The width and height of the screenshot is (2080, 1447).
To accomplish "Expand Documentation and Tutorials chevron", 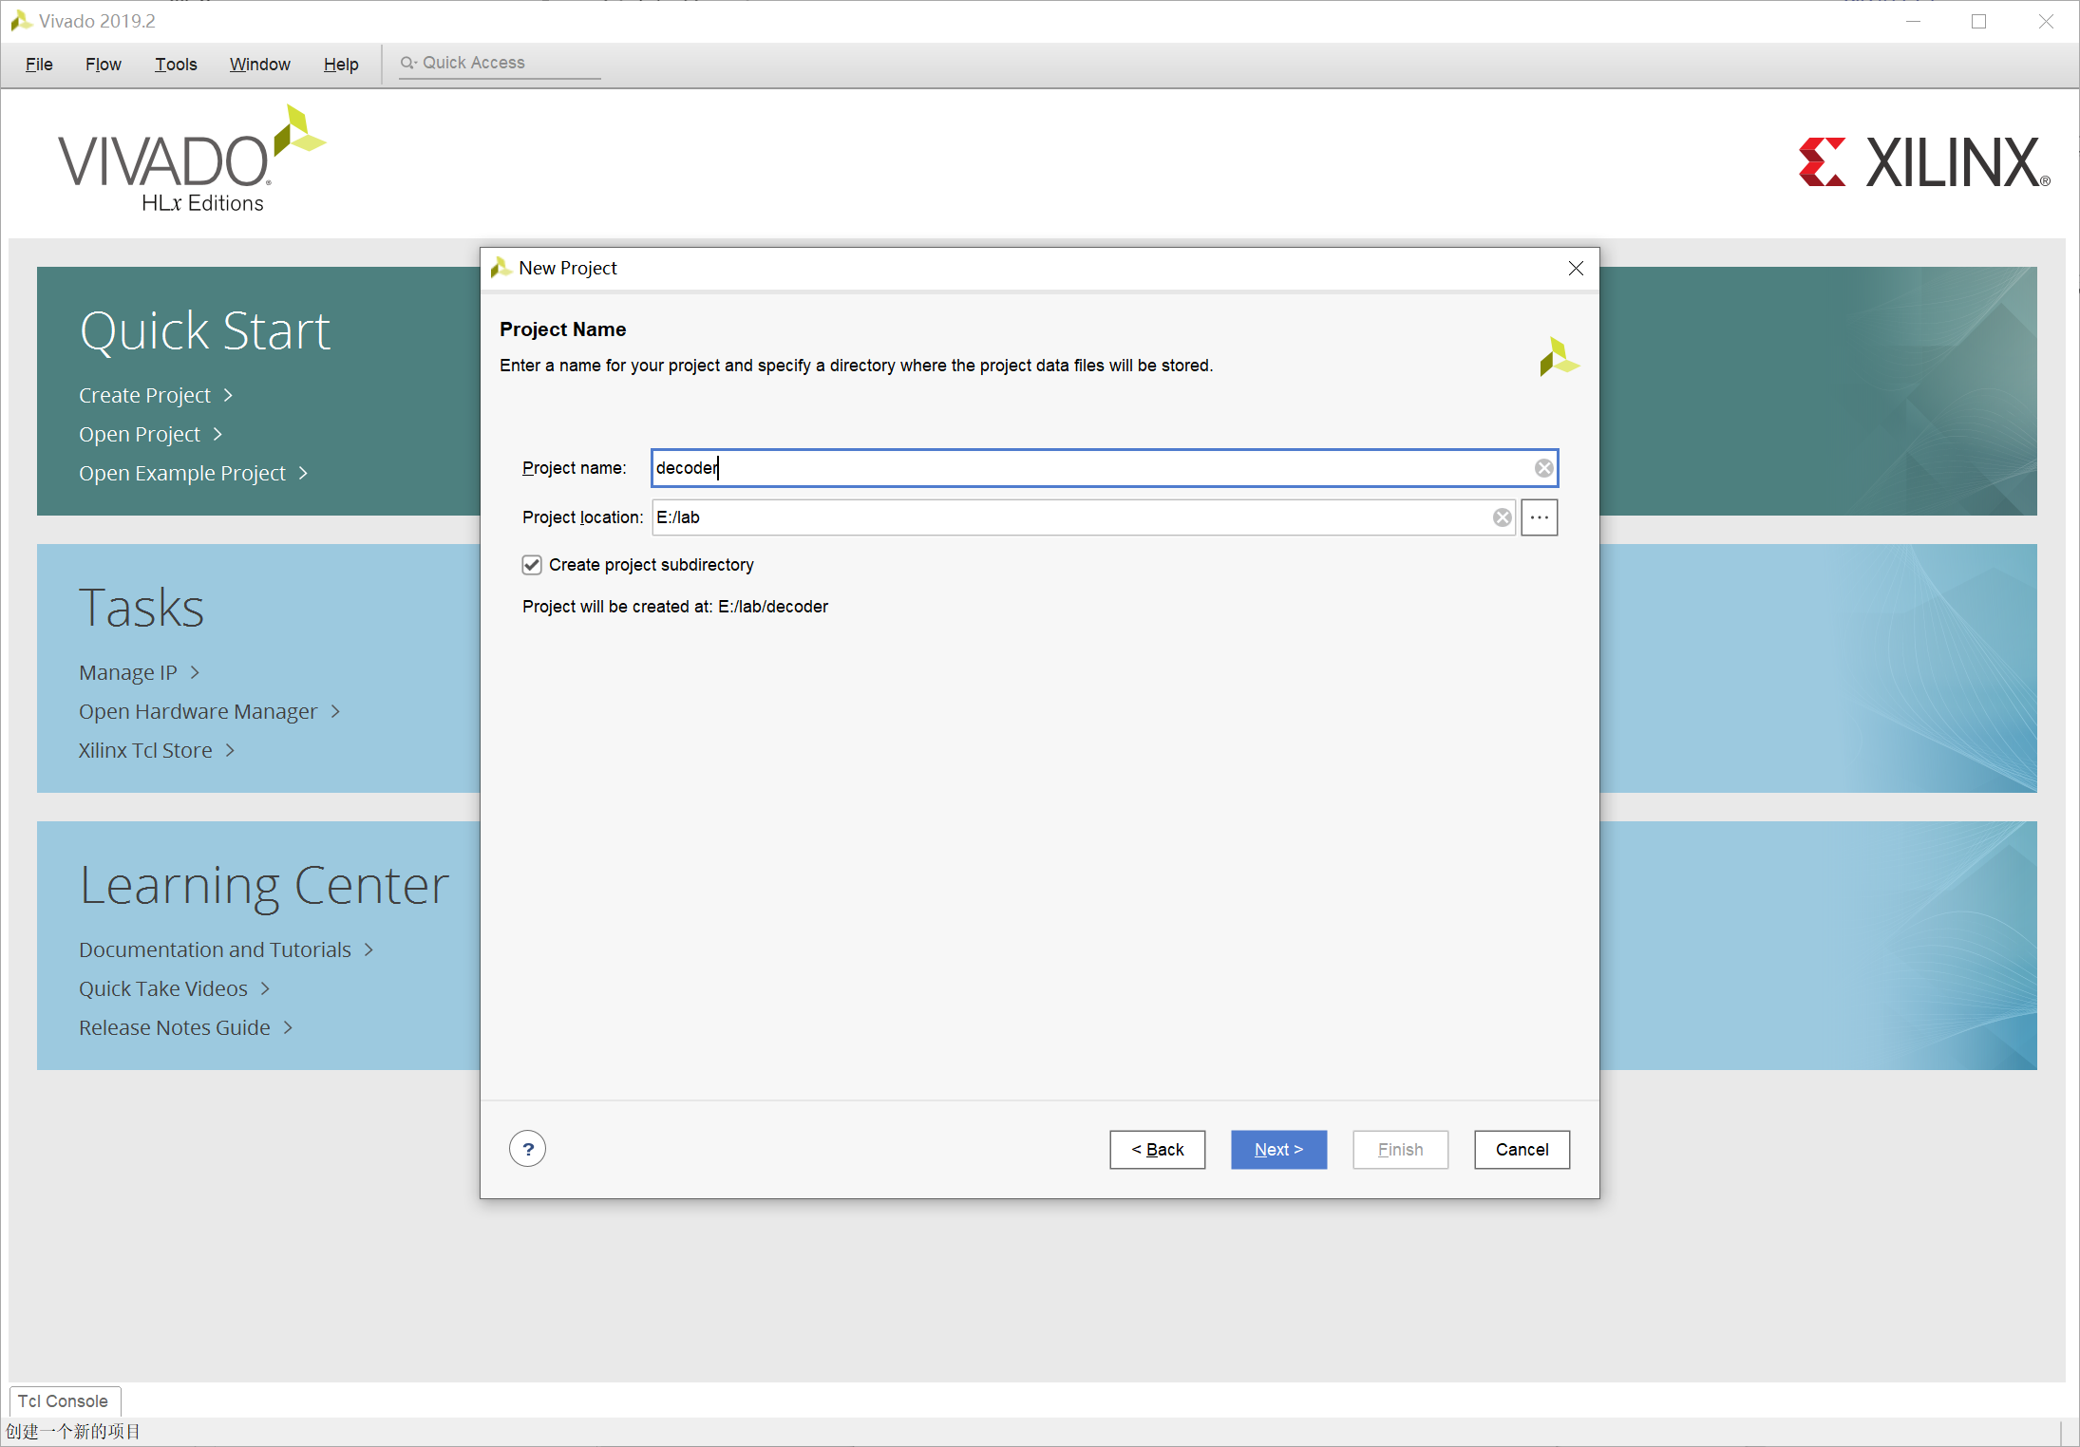I will [x=369, y=949].
